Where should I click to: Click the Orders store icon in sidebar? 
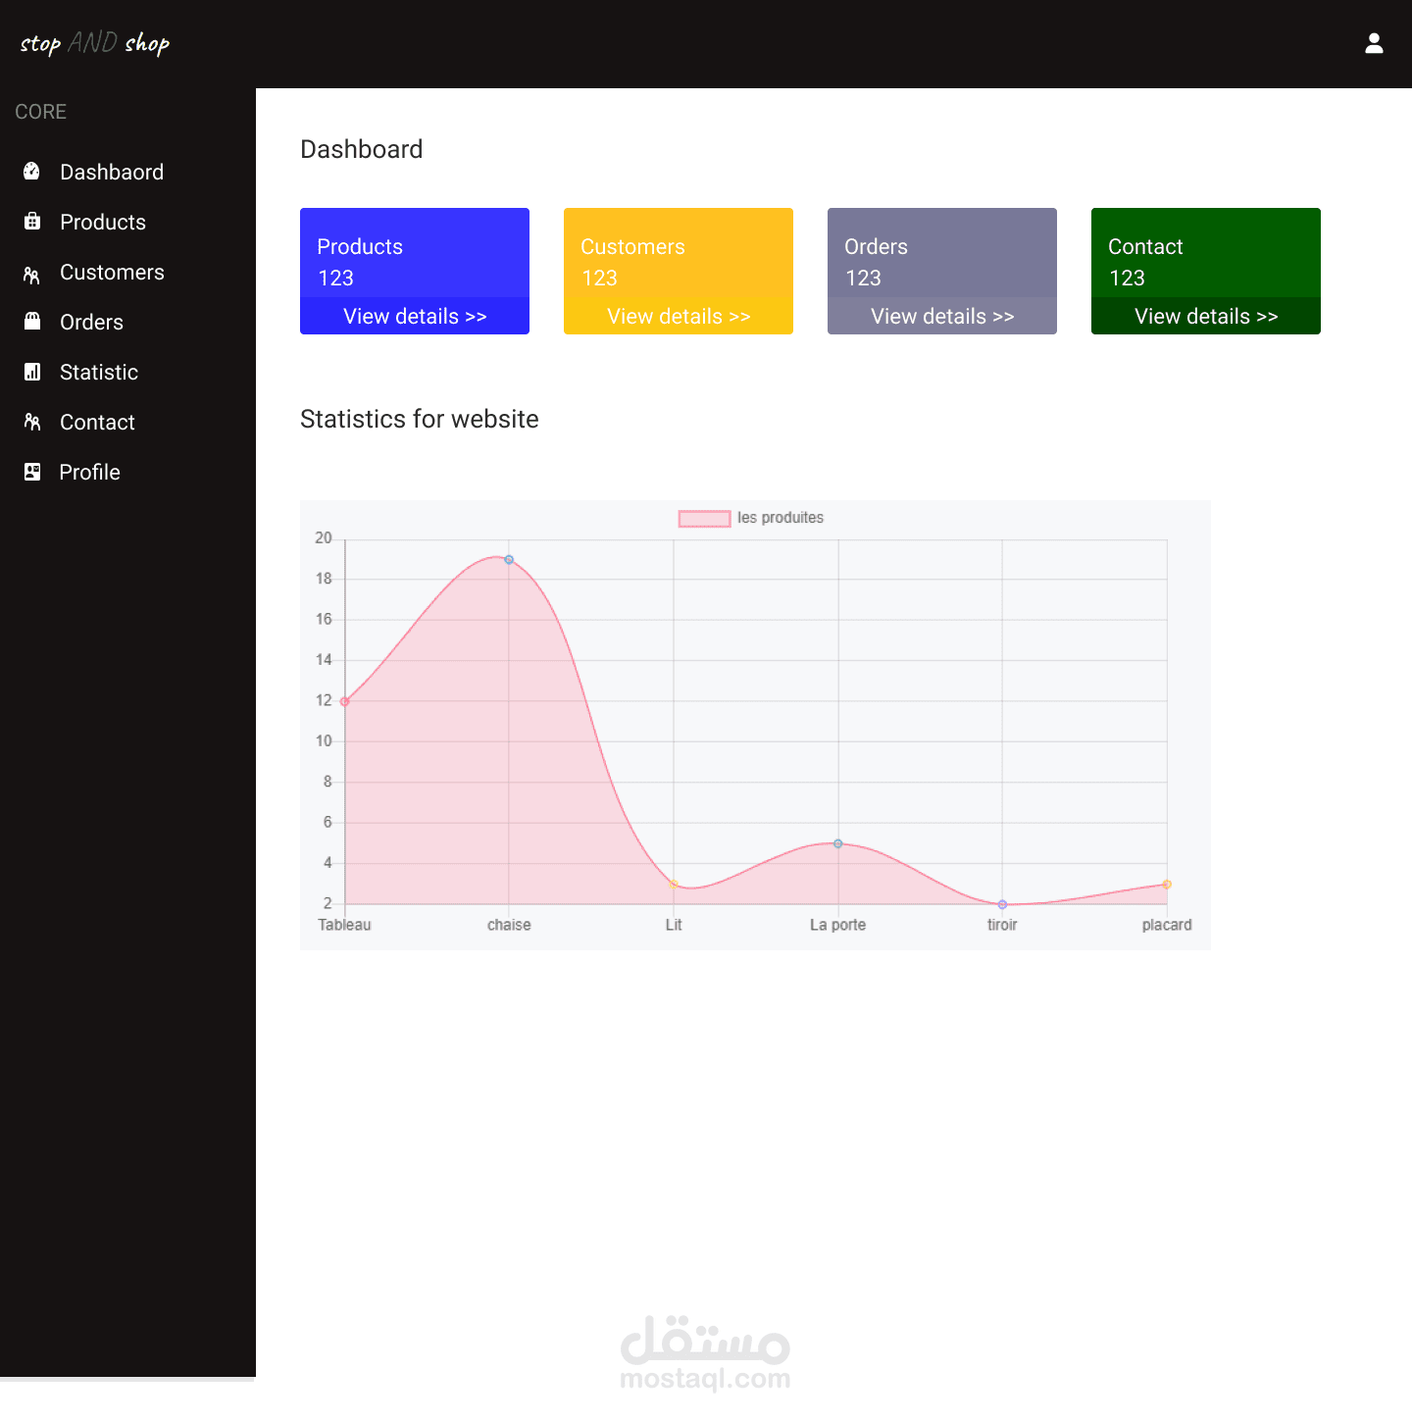(x=32, y=321)
